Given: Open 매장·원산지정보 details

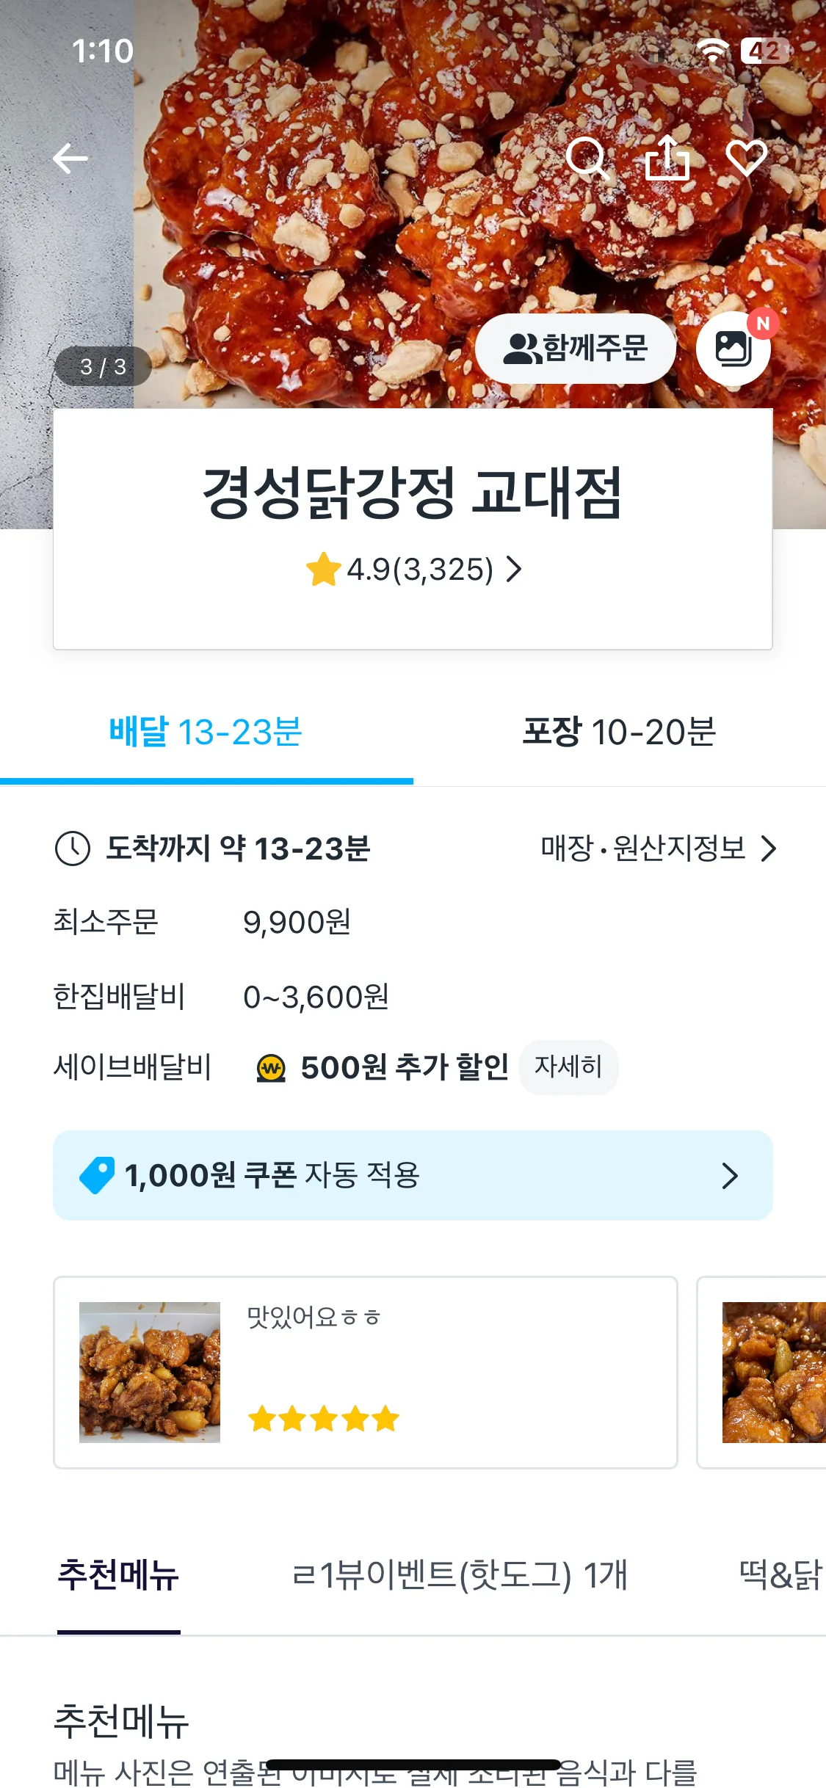Looking at the screenshot, I should point(658,848).
